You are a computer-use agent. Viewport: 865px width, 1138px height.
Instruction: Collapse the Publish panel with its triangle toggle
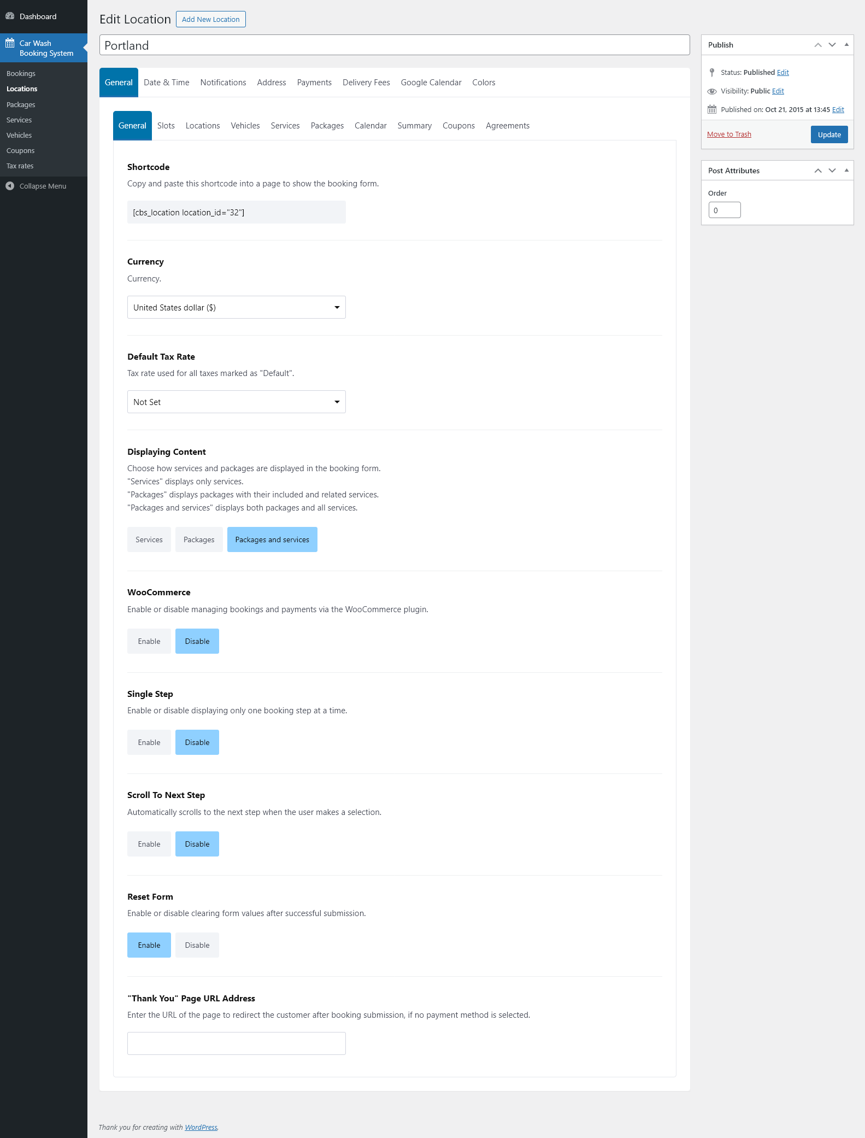pyautogui.click(x=846, y=45)
